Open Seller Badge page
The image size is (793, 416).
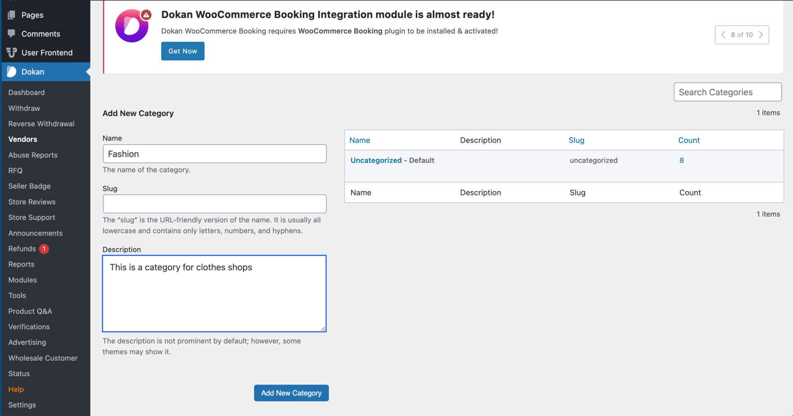pyautogui.click(x=29, y=186)
